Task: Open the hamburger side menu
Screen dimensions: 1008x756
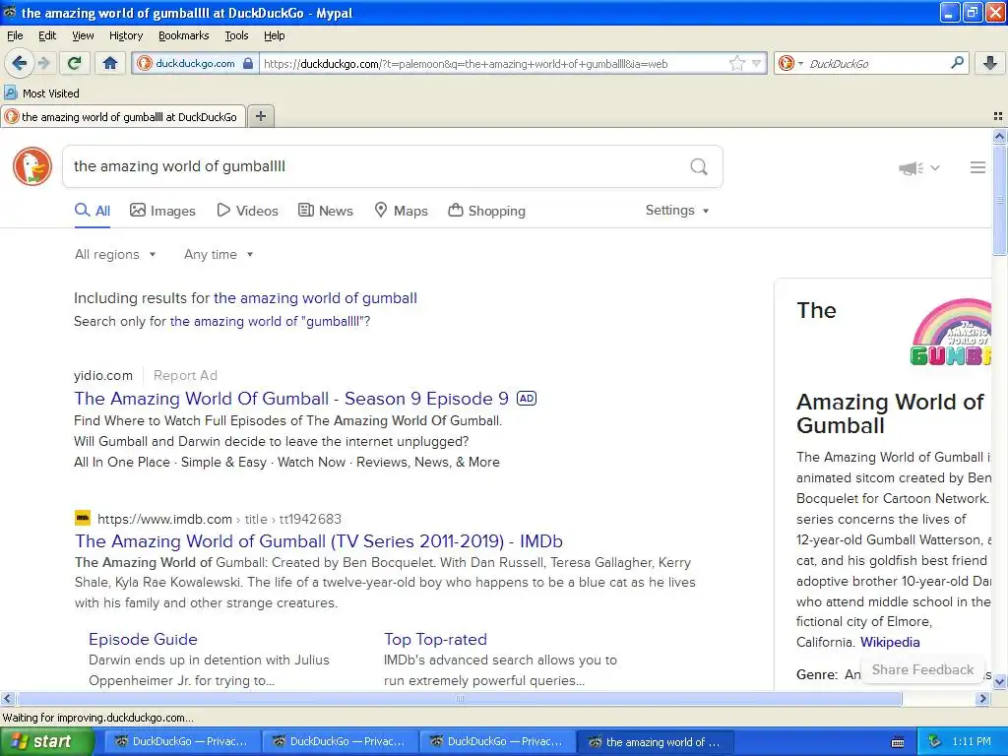Action: [977, 167]
